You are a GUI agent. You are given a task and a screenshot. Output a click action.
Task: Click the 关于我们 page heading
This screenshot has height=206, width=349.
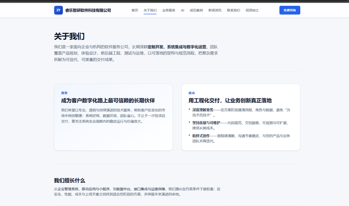pyautogui.click(x=69, y=36)
